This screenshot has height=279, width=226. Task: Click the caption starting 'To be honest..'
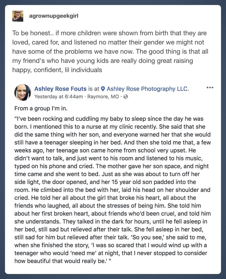(x=110, y=51)
